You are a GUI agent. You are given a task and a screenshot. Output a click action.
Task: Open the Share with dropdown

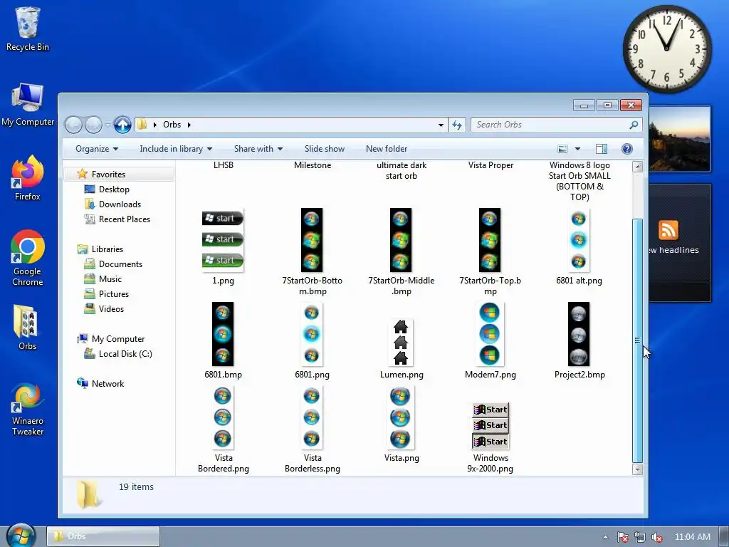pos(258,149)
